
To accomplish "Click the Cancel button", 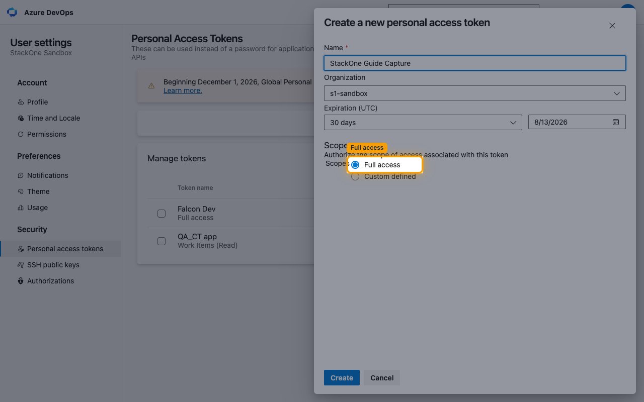I will click(x=382, y=378).
